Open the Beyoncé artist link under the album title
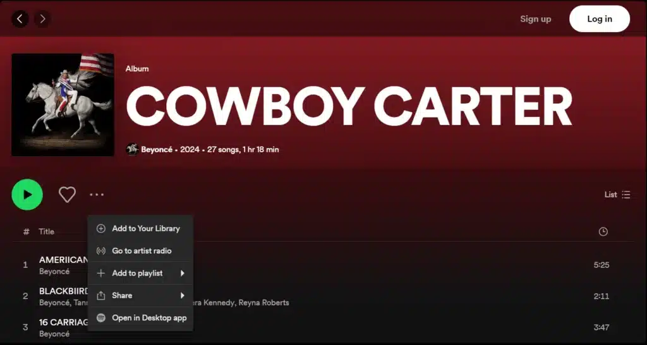Image resolution: width=647 pixels, height=345 pixels. pyautogui.click(x=157, y=149)
